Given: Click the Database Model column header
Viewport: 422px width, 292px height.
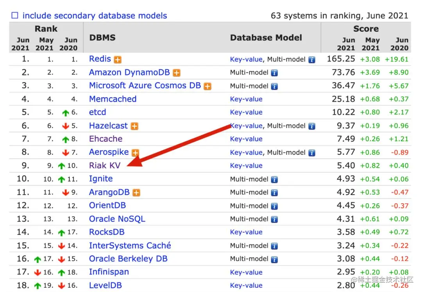Looking at the screenshot, I should click(266, 38).
